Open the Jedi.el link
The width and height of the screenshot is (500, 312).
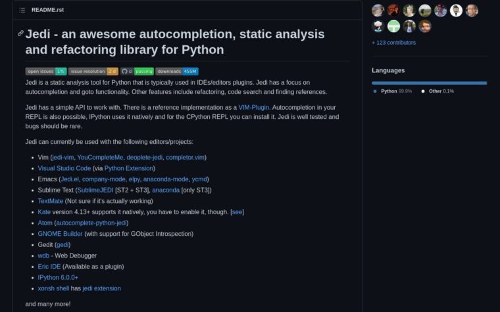(x=70, y=179)
